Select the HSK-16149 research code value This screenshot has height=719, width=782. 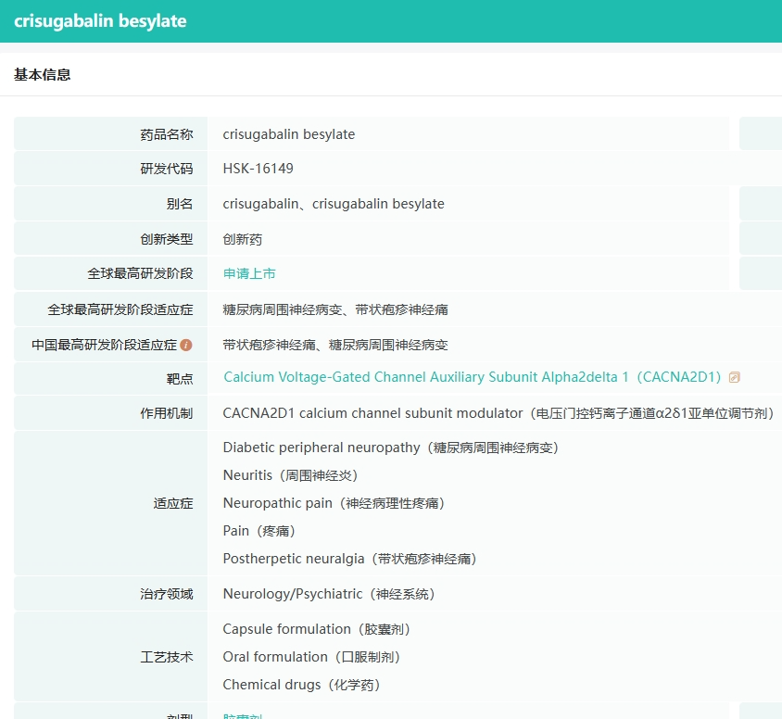coord(258,169)
